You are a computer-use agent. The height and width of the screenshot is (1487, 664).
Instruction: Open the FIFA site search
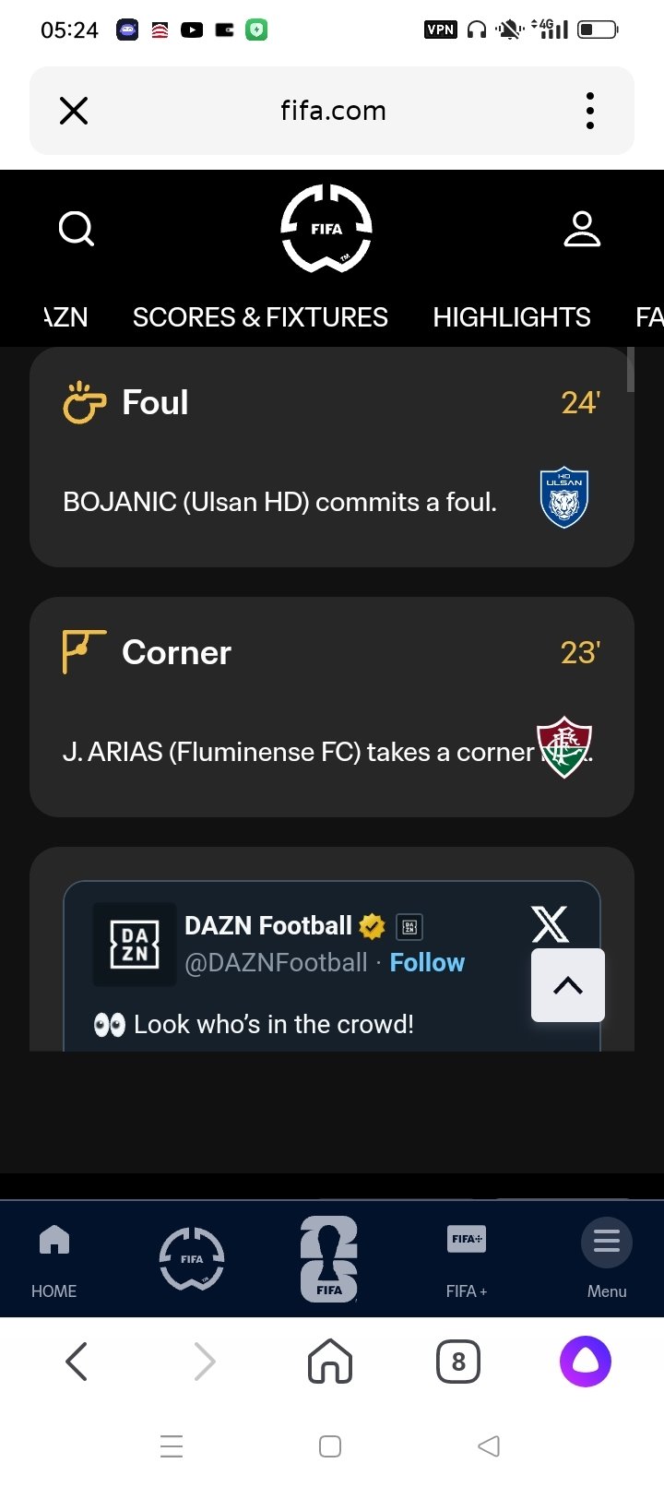tap(77, 229)
